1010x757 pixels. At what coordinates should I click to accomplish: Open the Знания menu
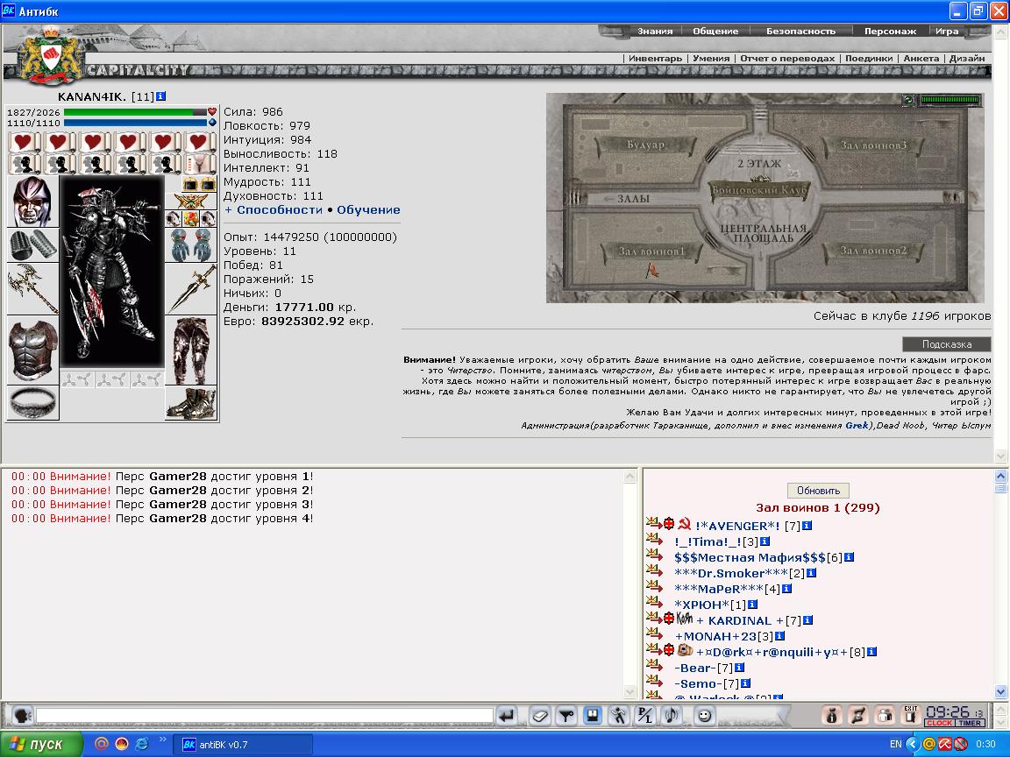[654, 31]
